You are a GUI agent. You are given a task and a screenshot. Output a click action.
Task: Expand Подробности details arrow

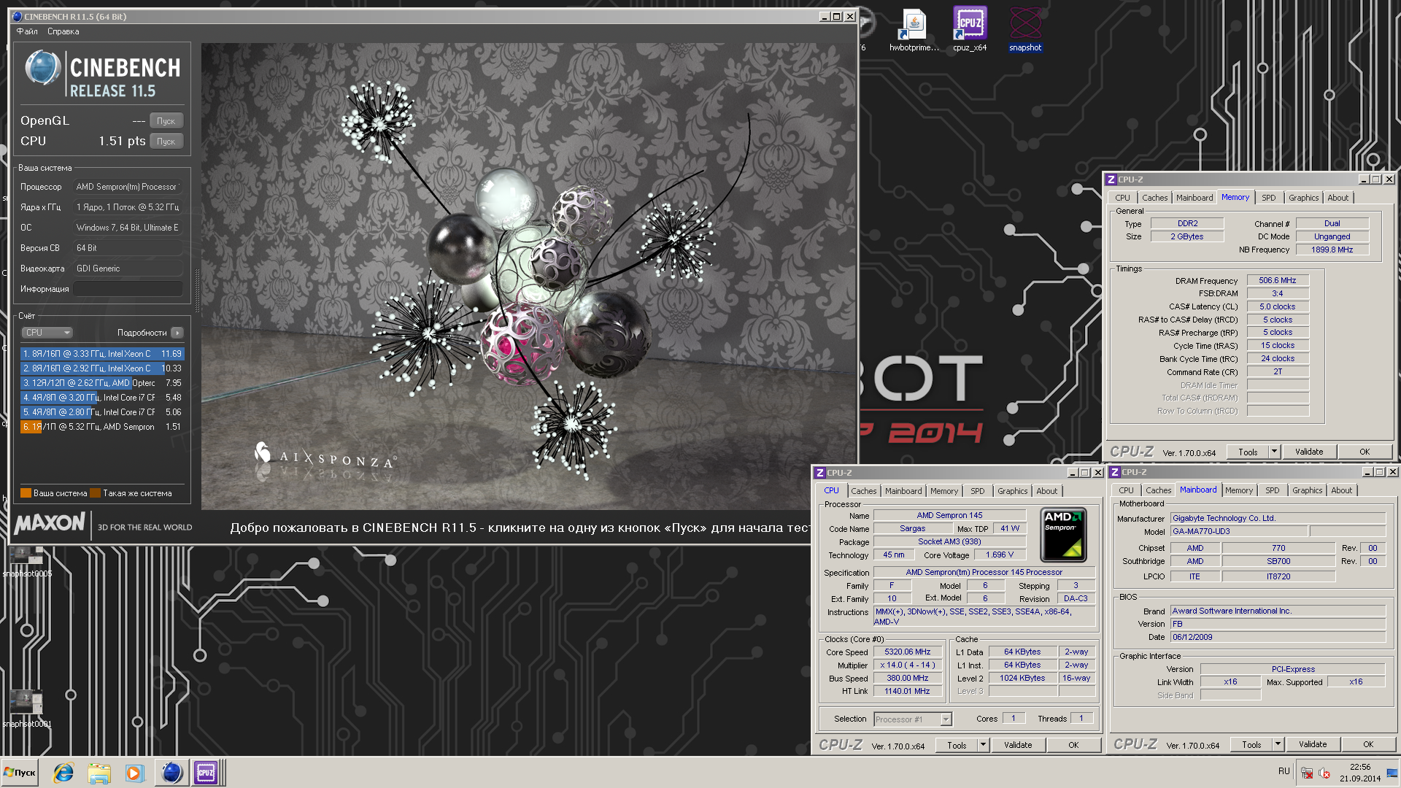pyautogui.click(x=177, y=333)
